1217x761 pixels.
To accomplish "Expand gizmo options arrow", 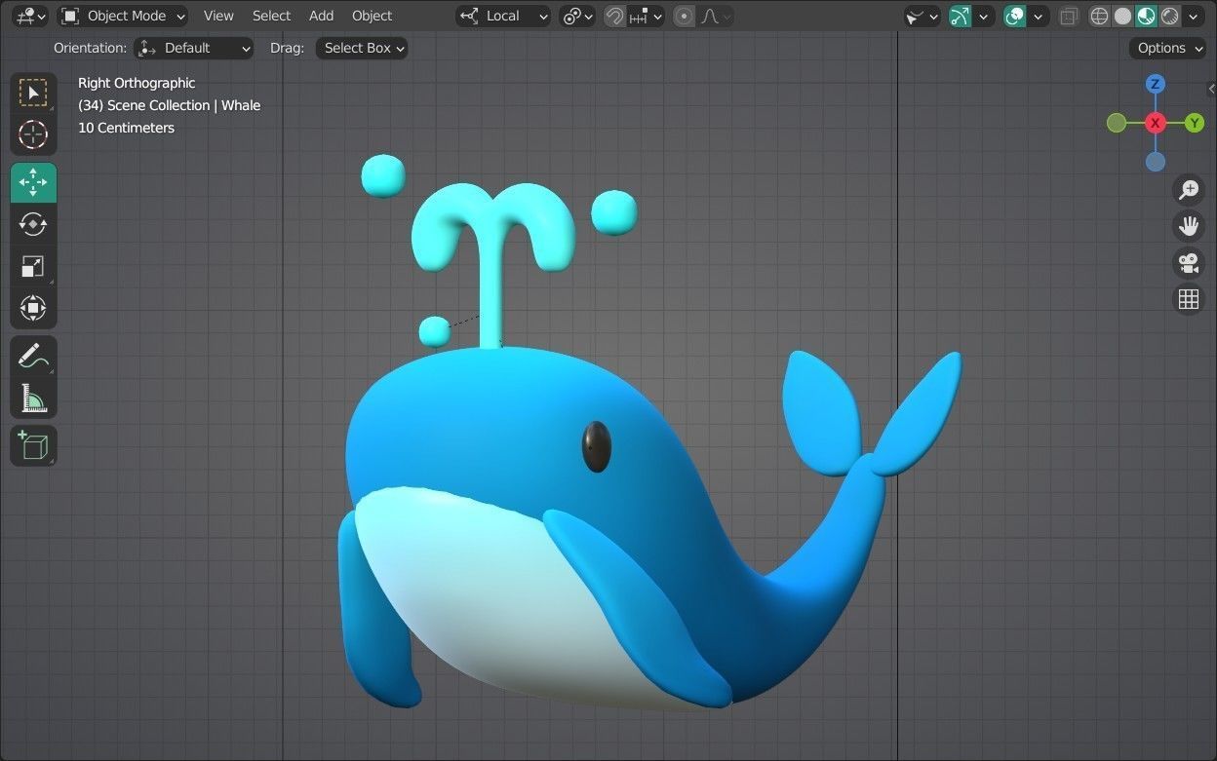I will pyautogui.click(x=984, y=16).
